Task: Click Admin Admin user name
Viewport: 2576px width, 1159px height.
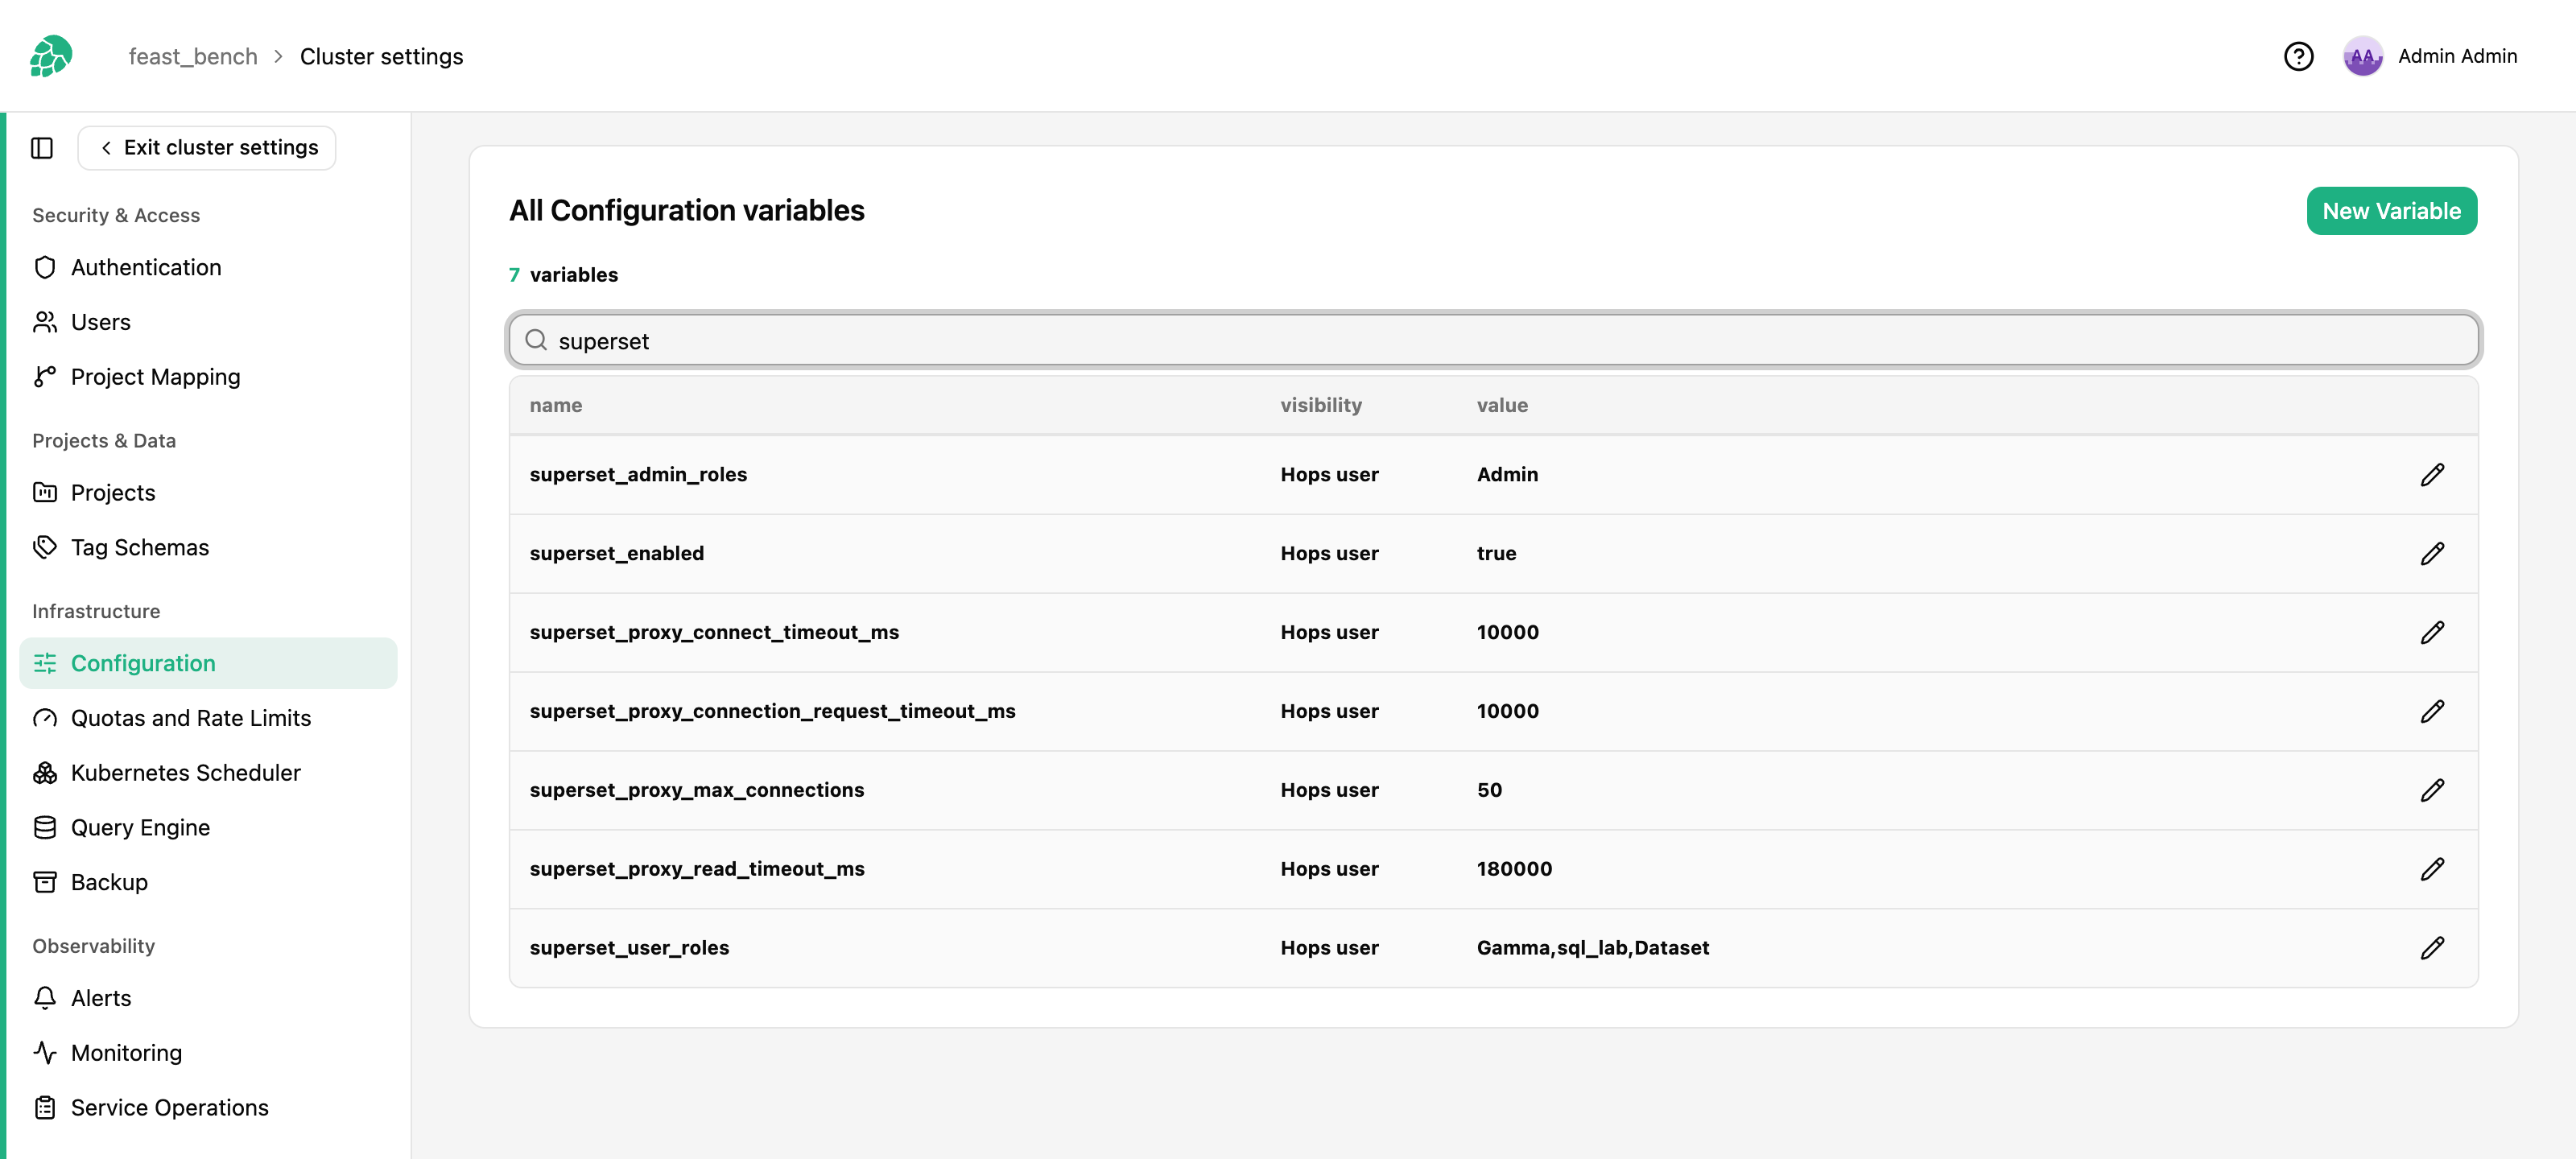Action: point(2457,56)
